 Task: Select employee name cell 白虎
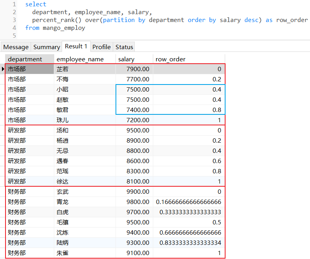pyautogui.click(x=85, y=212)
